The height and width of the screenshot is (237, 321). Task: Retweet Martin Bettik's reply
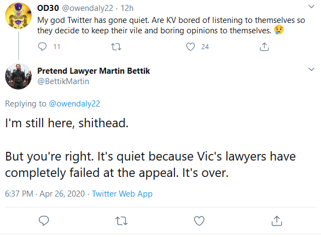[121, 221]
